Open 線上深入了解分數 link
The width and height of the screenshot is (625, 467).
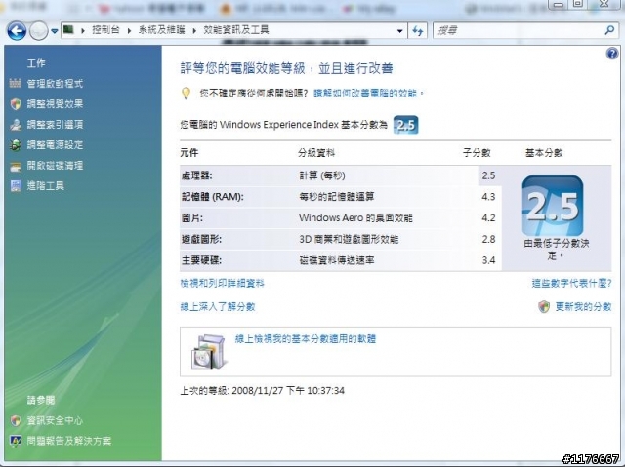(218, 307)
